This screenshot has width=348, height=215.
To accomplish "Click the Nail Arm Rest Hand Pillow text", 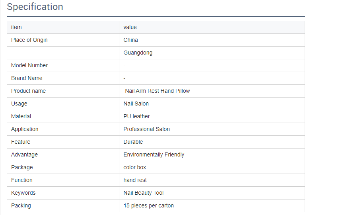I will 157,91.
